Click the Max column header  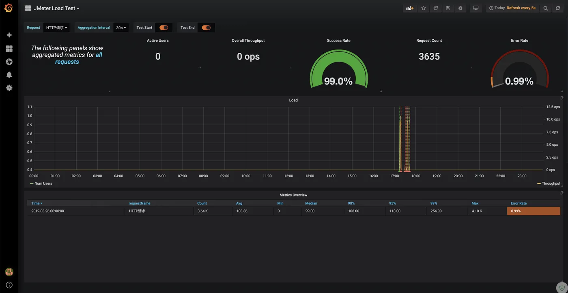pyautogui.click(x=475, y=203)
